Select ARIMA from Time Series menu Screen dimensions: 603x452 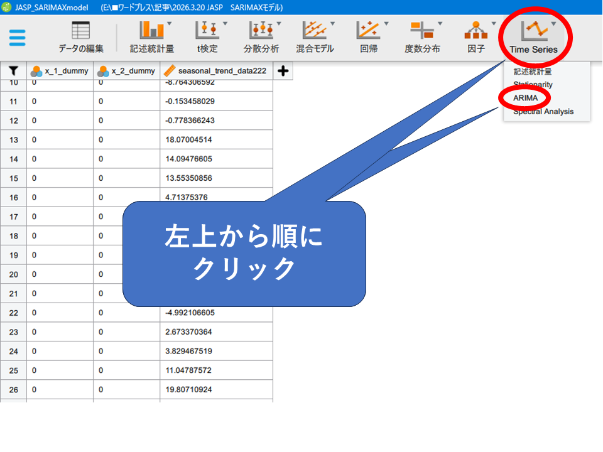tap(525, 98)
